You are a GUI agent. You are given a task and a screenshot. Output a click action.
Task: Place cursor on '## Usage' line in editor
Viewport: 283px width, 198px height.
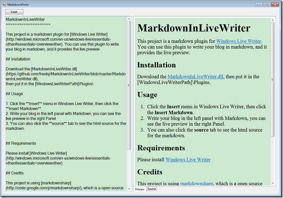click(14, 94)
